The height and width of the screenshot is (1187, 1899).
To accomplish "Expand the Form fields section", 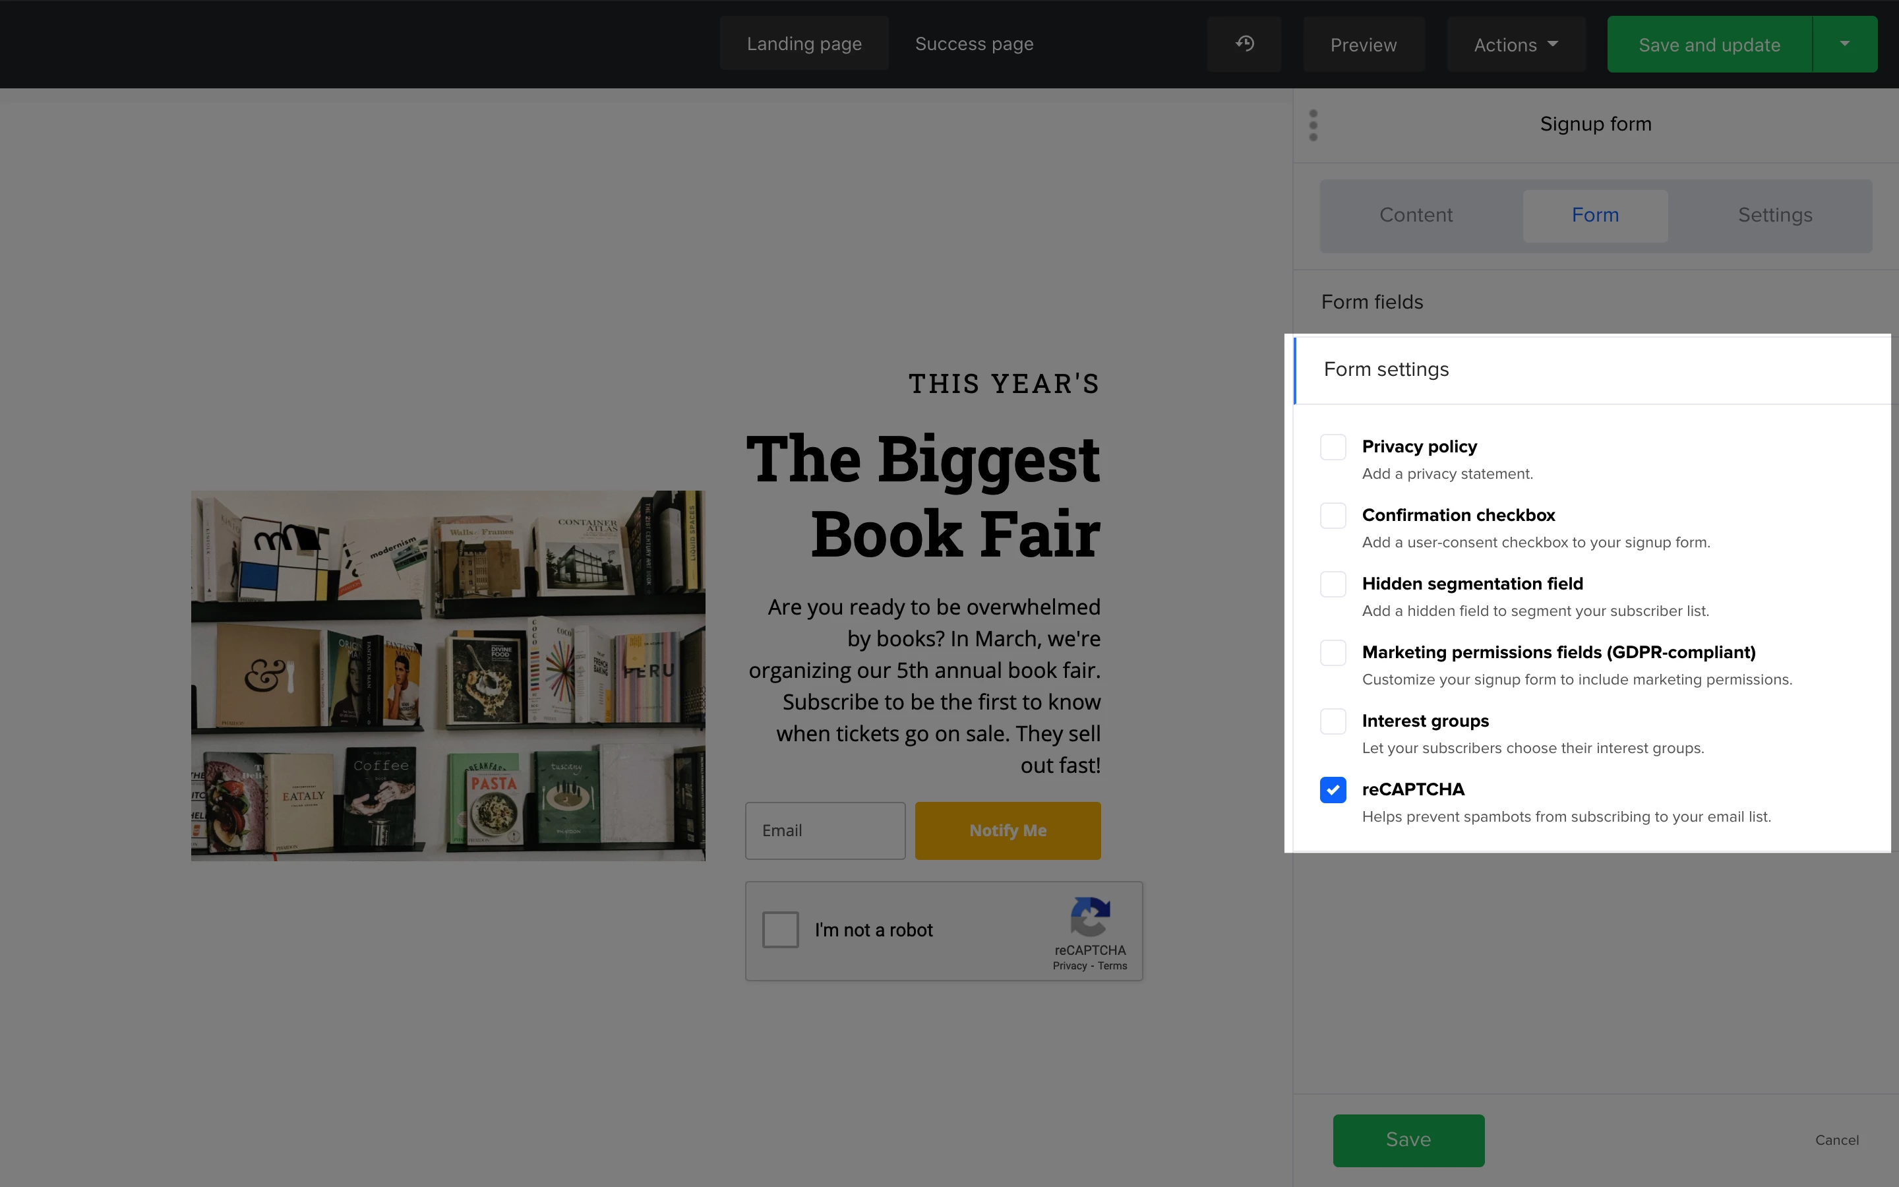I will click(x=1372, y=302).
